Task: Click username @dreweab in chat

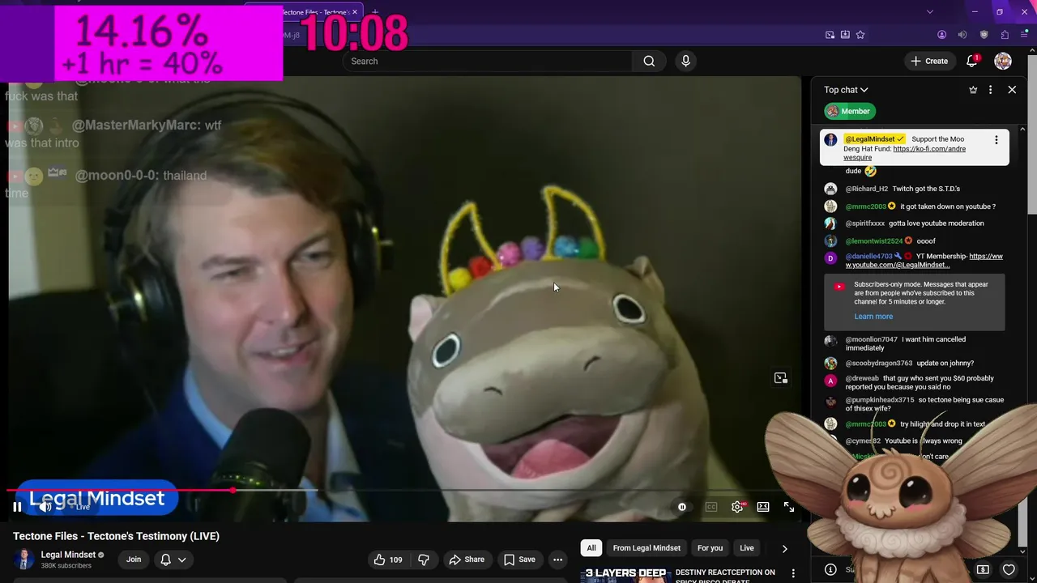Action: tap(862, 378)
